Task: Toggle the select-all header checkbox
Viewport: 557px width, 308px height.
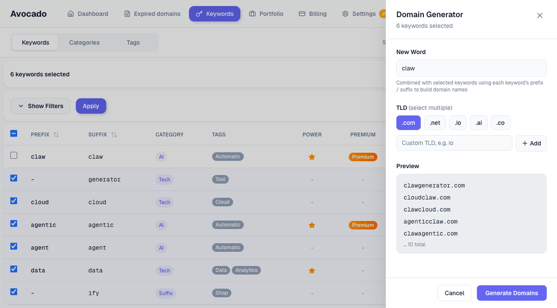Action: 14,134
